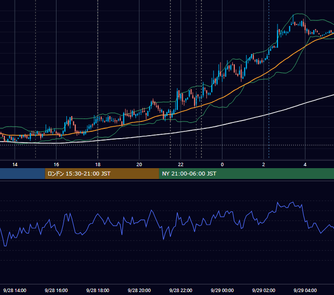Image resolution: width=334 pixels, height=295 pixels.
Task: Click the hour label 20 on time axis
Action: point(139,165)
